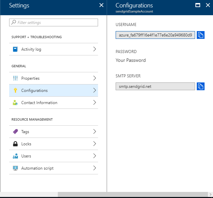The width and height of the screenshot is (213, 198).
Task: Copy the username to clipboard
Action: click(200, 35)
